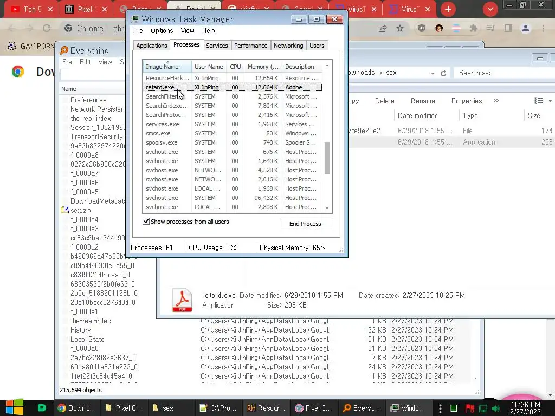Uncheck 'Show processes from all users'

146,222
